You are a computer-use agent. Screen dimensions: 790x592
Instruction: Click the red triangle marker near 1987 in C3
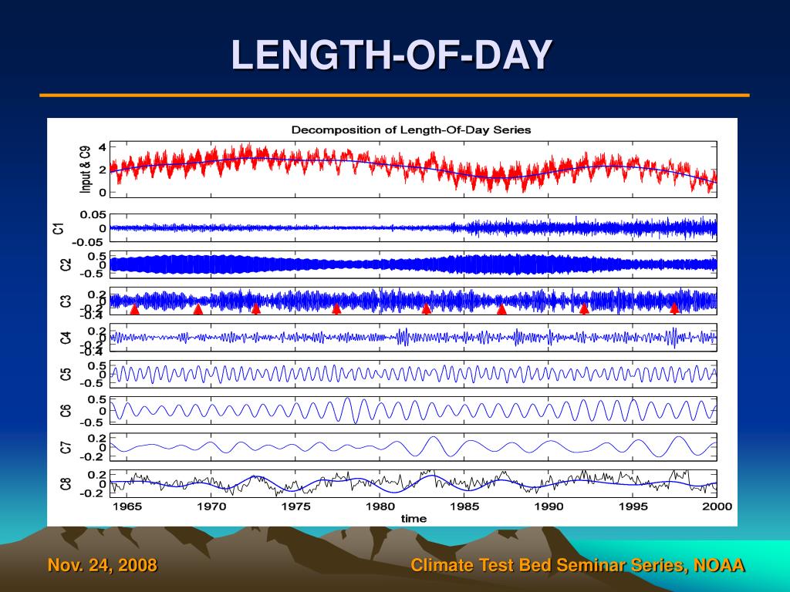[x=501, y=309]
